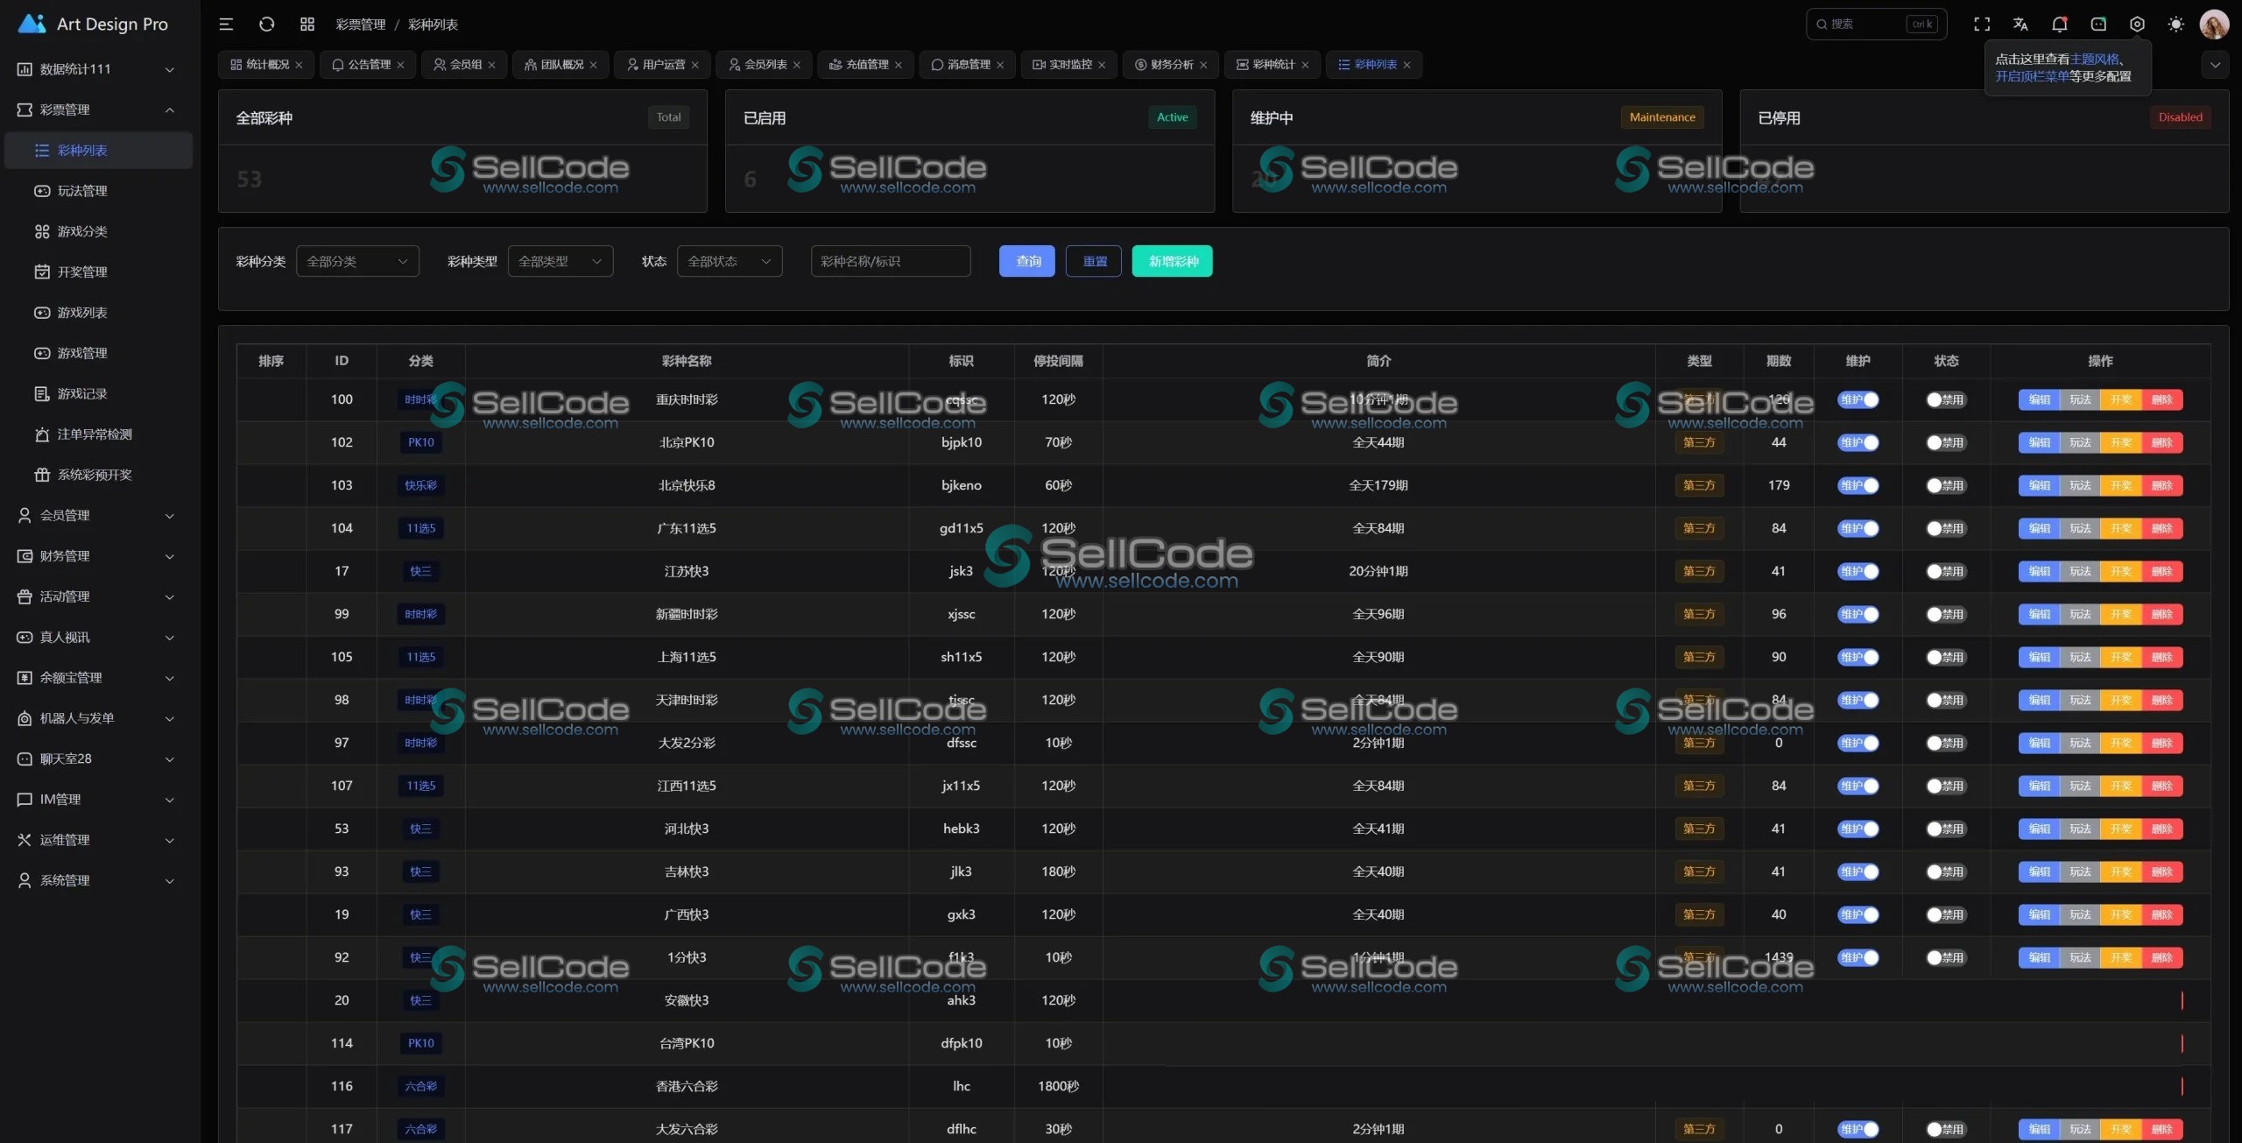Toggle 禁用 status switch for 新疆时时彩
2242x1143 pixels.
pos(1946,614)
